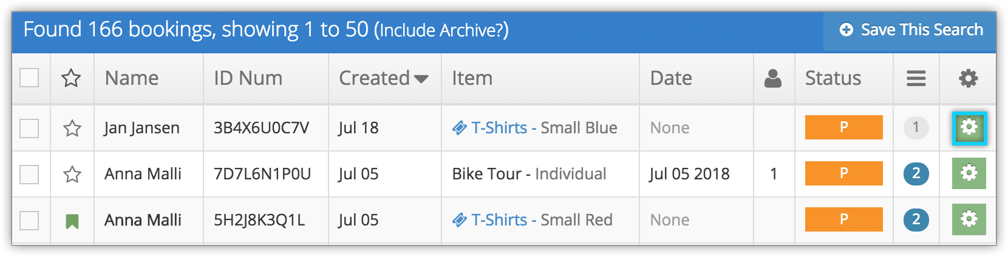Sort by the Created column arrow
The width and height of the screenshot is (1008, 257).
point(421,79)
